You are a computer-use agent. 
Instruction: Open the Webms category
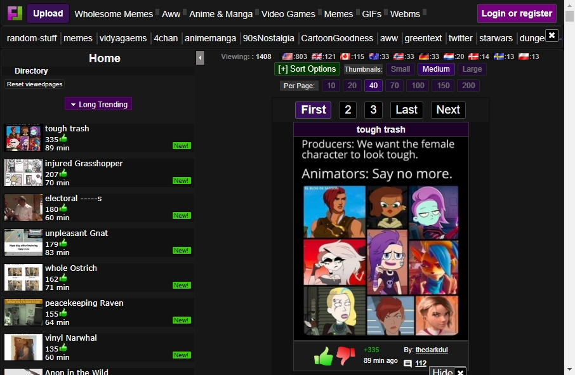click(405, 14)
